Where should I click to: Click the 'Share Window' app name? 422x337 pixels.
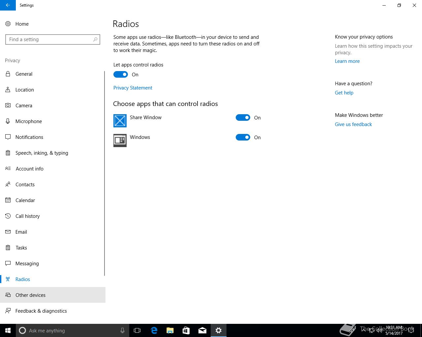tap(146, 117)
